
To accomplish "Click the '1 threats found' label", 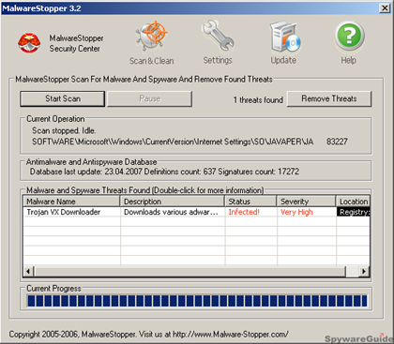I will [x=258, y=100].
